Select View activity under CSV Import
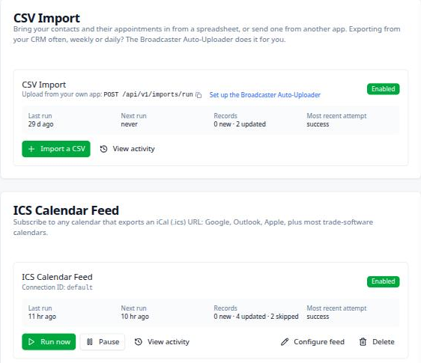 pos(127,149)
